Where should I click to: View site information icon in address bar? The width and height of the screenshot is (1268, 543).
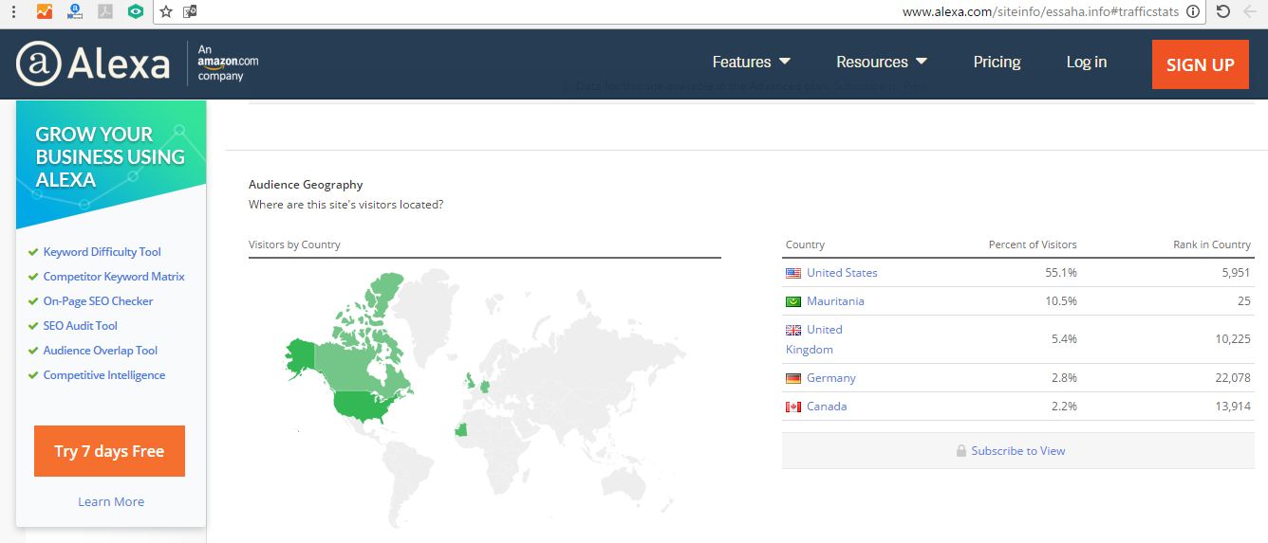click(1193, 11)
